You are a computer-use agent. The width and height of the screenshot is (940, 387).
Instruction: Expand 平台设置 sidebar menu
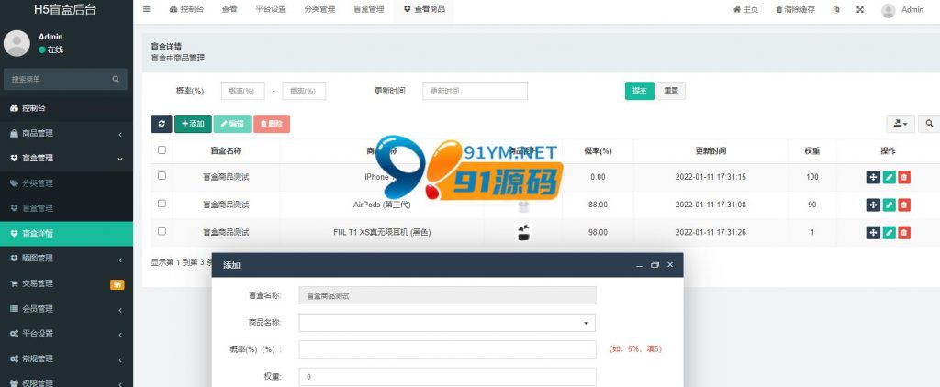pyautogui.click(x=66, y=334)
